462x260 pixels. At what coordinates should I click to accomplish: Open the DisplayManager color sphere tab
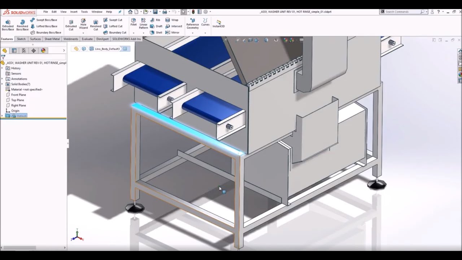[x=43, y=51]
